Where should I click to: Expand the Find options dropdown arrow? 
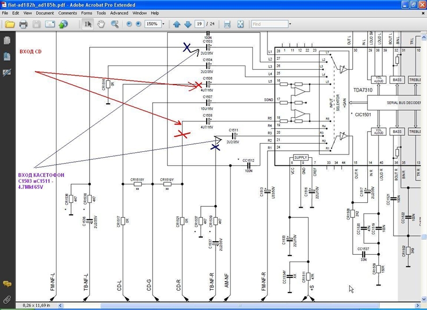click(290, 24)
